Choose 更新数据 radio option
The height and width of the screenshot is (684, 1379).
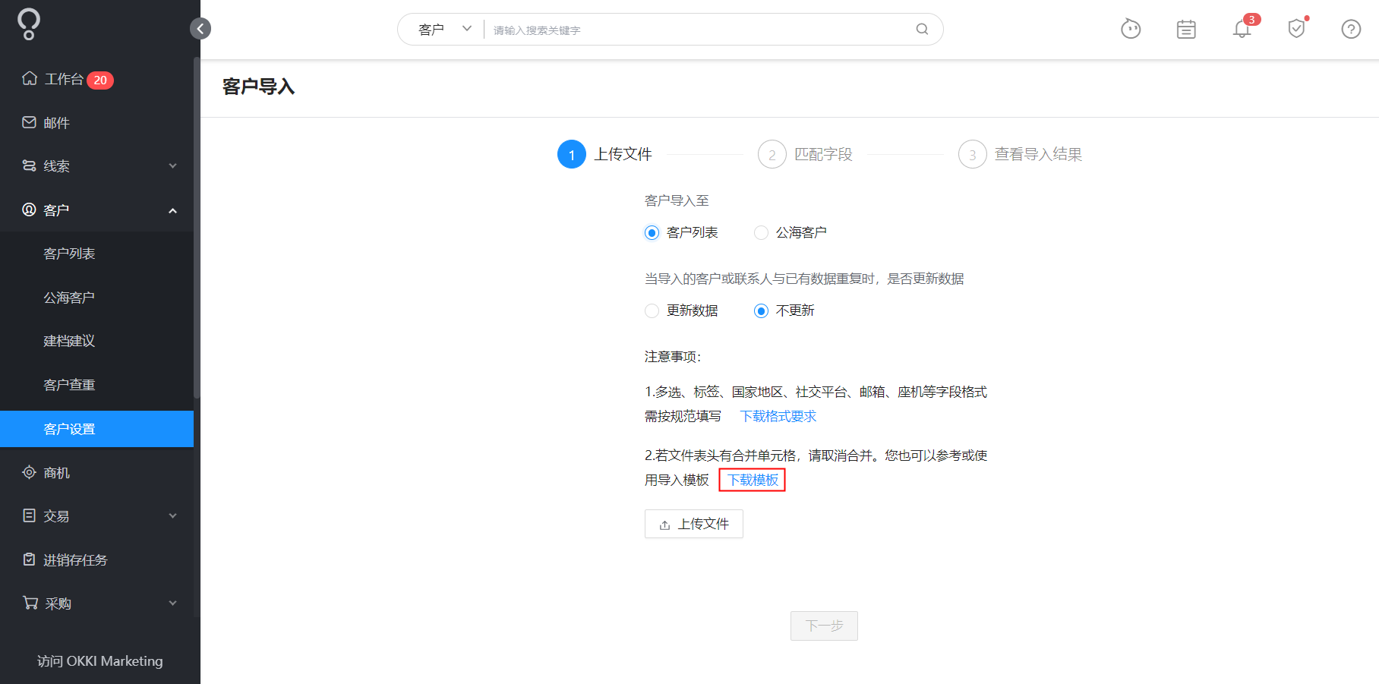[x=652, y=310]
